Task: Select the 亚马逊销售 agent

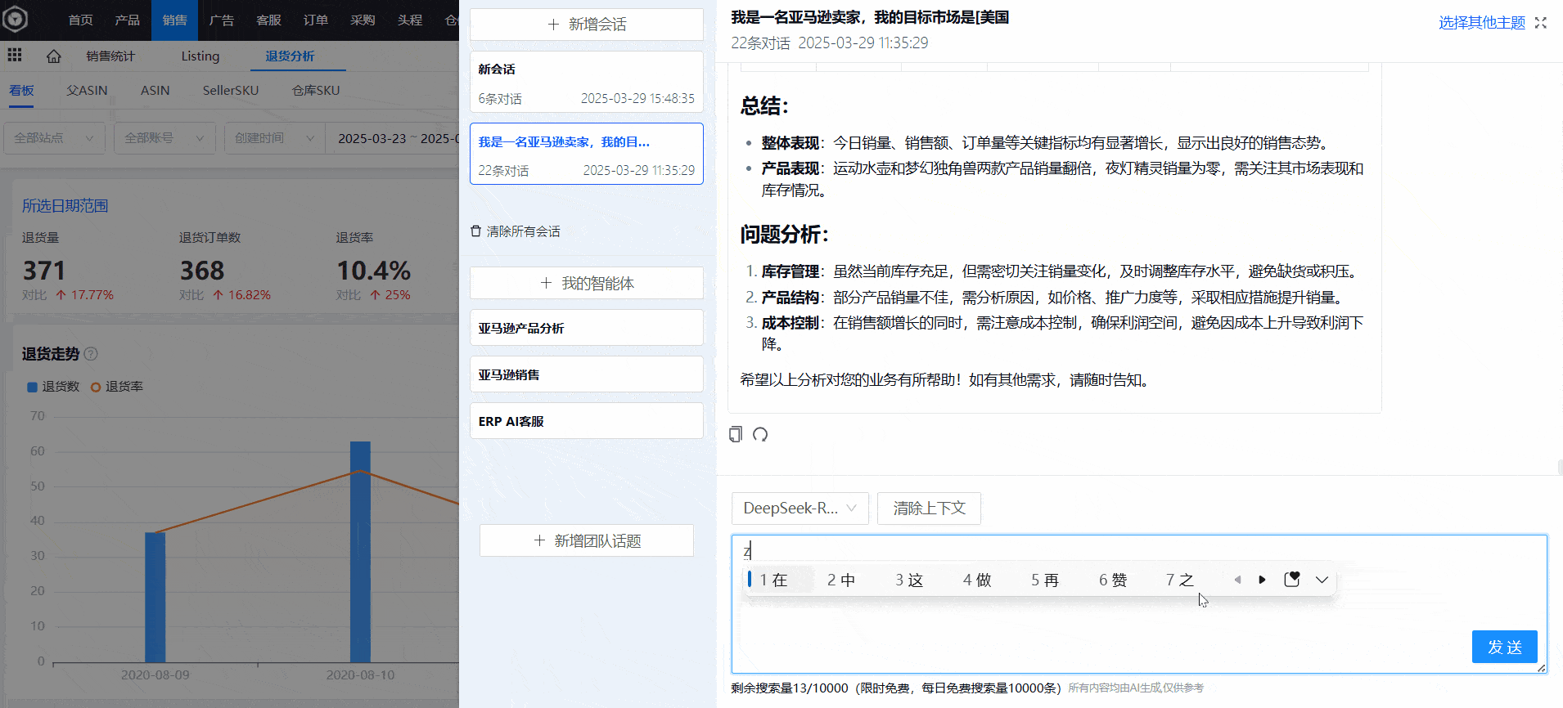Action: tap(587, 374)
